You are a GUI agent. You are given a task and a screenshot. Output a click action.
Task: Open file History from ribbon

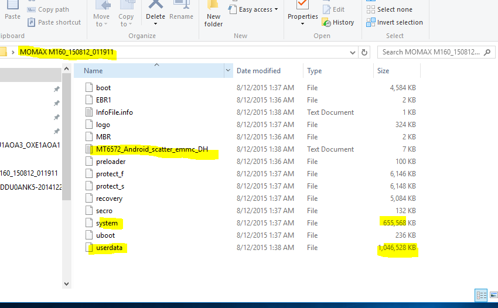(x=338, y=22)
